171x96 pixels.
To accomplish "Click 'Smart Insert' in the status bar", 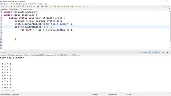I will (x=113, y=95).
